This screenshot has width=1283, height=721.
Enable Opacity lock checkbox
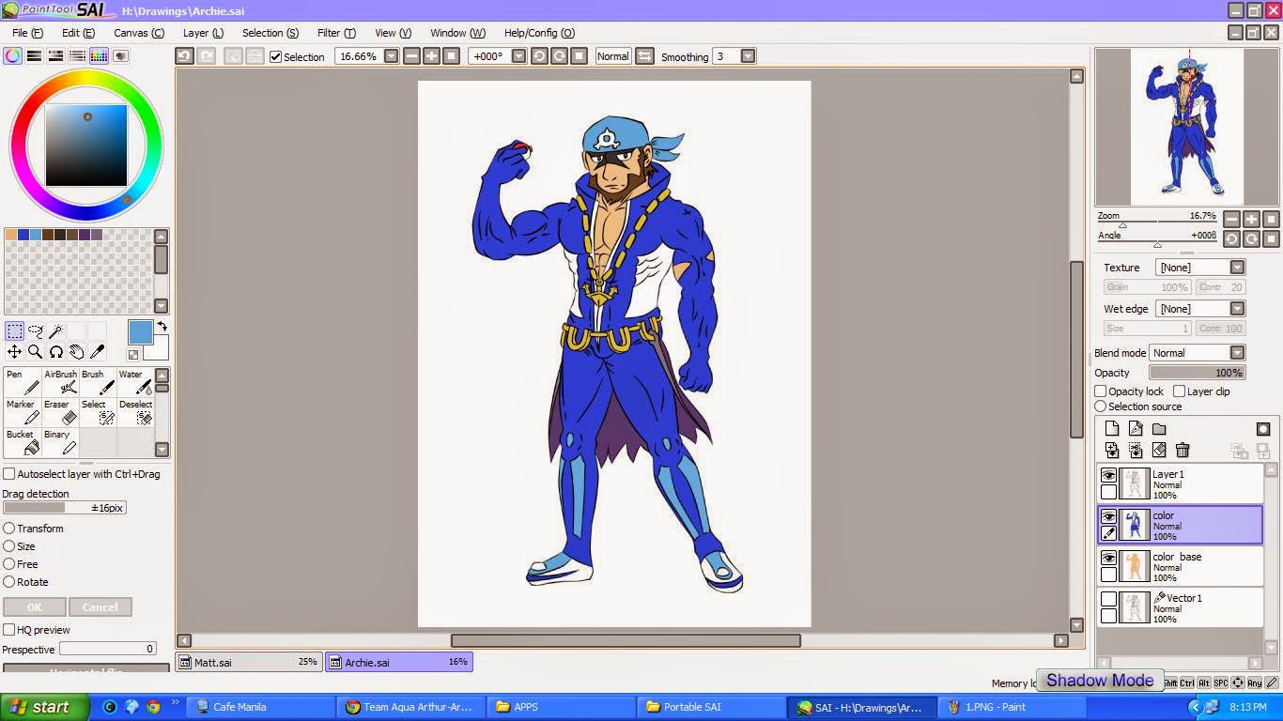coord(1101,391)
